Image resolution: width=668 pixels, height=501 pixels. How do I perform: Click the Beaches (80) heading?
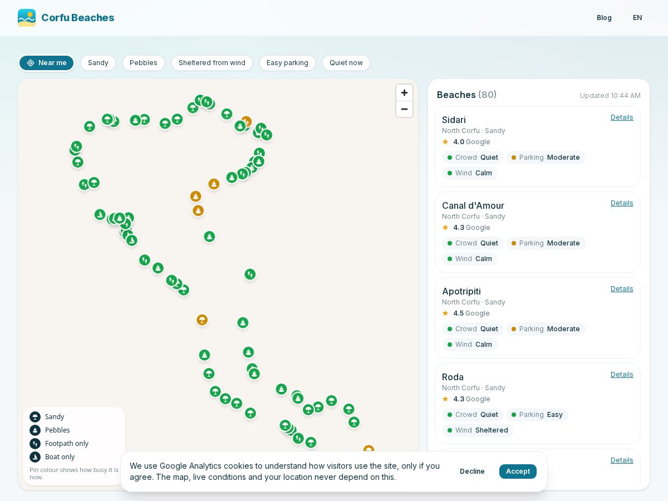pos(466,95)
